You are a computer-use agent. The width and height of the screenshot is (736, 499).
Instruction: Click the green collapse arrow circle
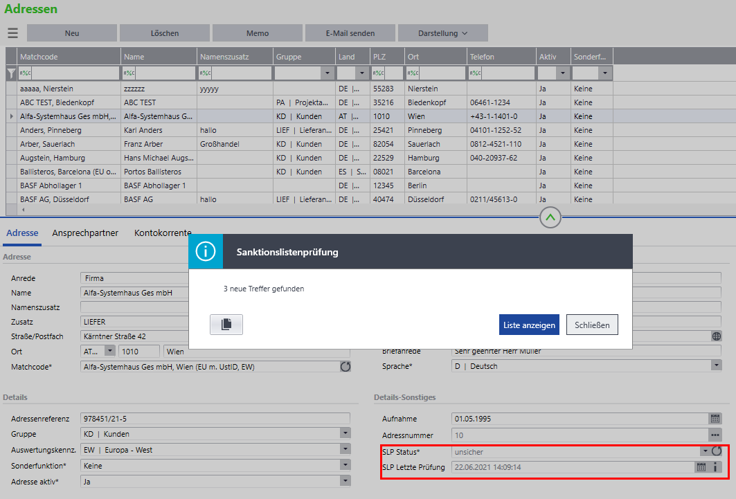(x=550, y=217)
